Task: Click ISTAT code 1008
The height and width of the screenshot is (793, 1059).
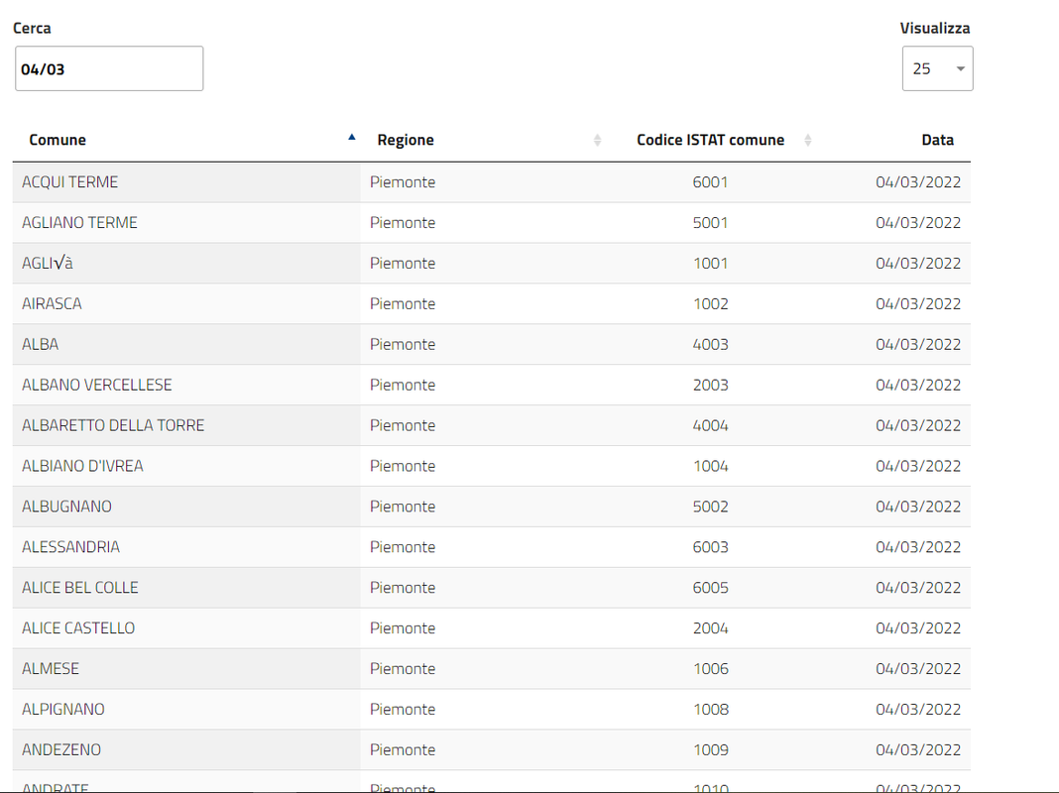Action: (711, 709)
